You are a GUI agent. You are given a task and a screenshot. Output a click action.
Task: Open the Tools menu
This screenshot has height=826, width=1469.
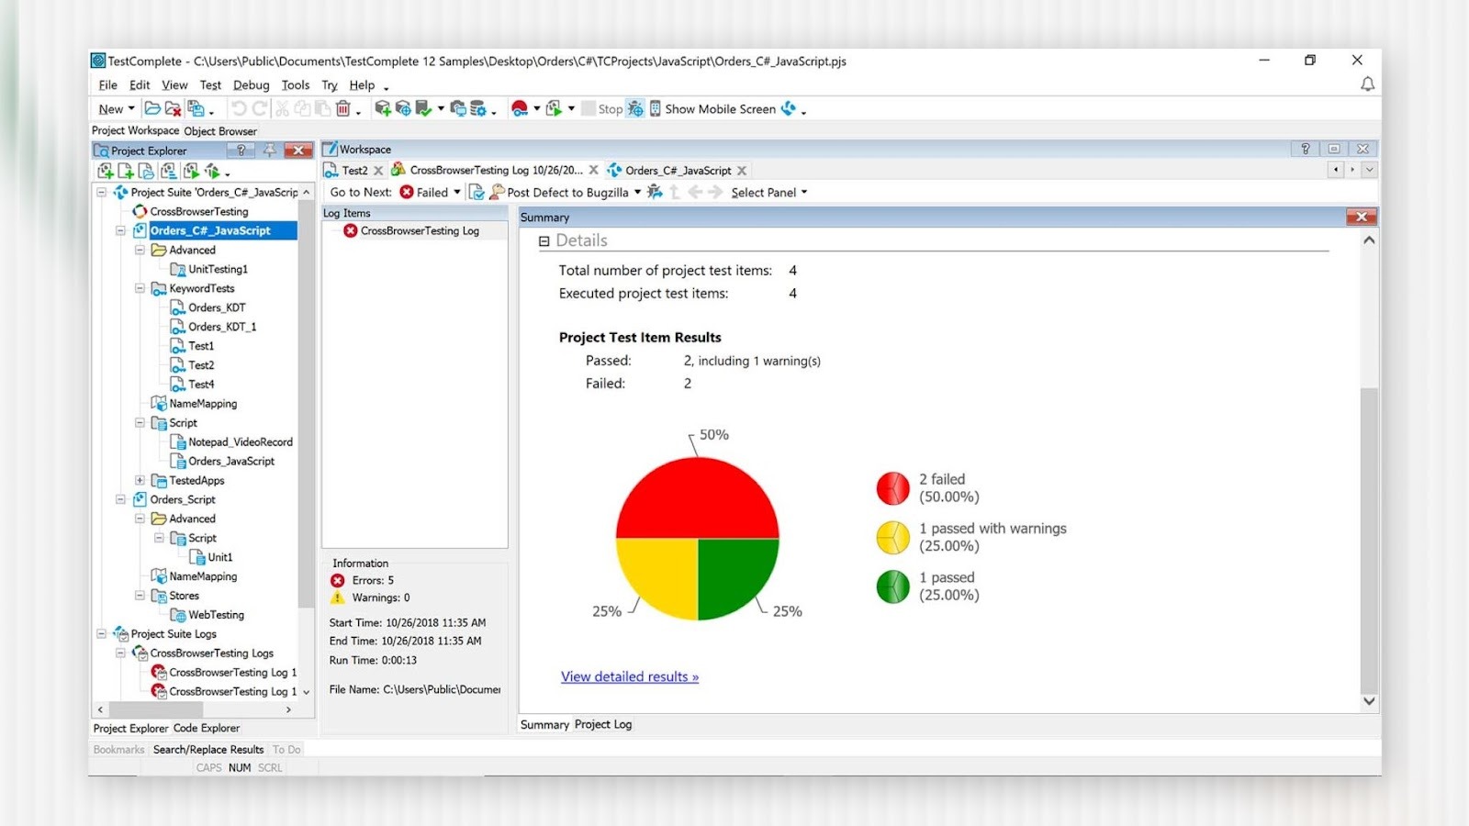[295, 84]
